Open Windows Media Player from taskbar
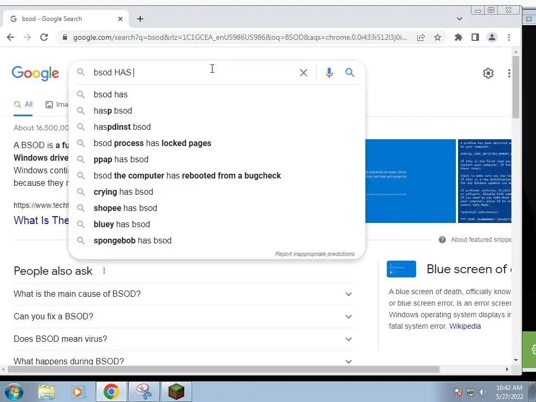 pyautogui.click(x=79, y=392)
